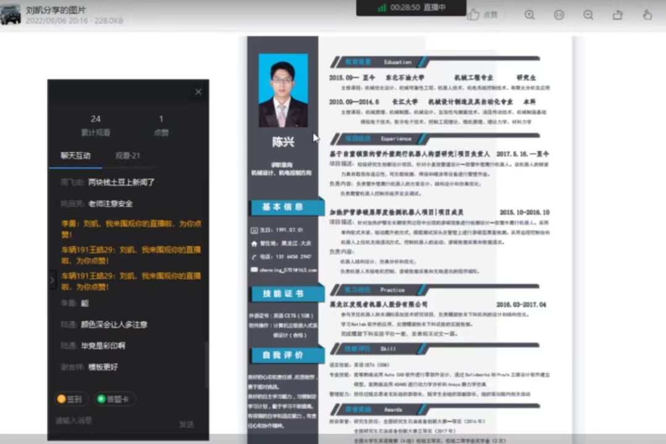This screenshot has width=666, height=444.
Task: Click the title 刘凯分享的图片
Action: (x=56, y=10)
